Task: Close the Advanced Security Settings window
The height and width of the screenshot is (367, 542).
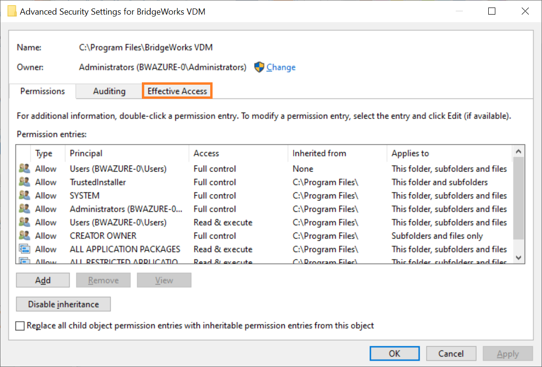Action: tap(525, 11)
